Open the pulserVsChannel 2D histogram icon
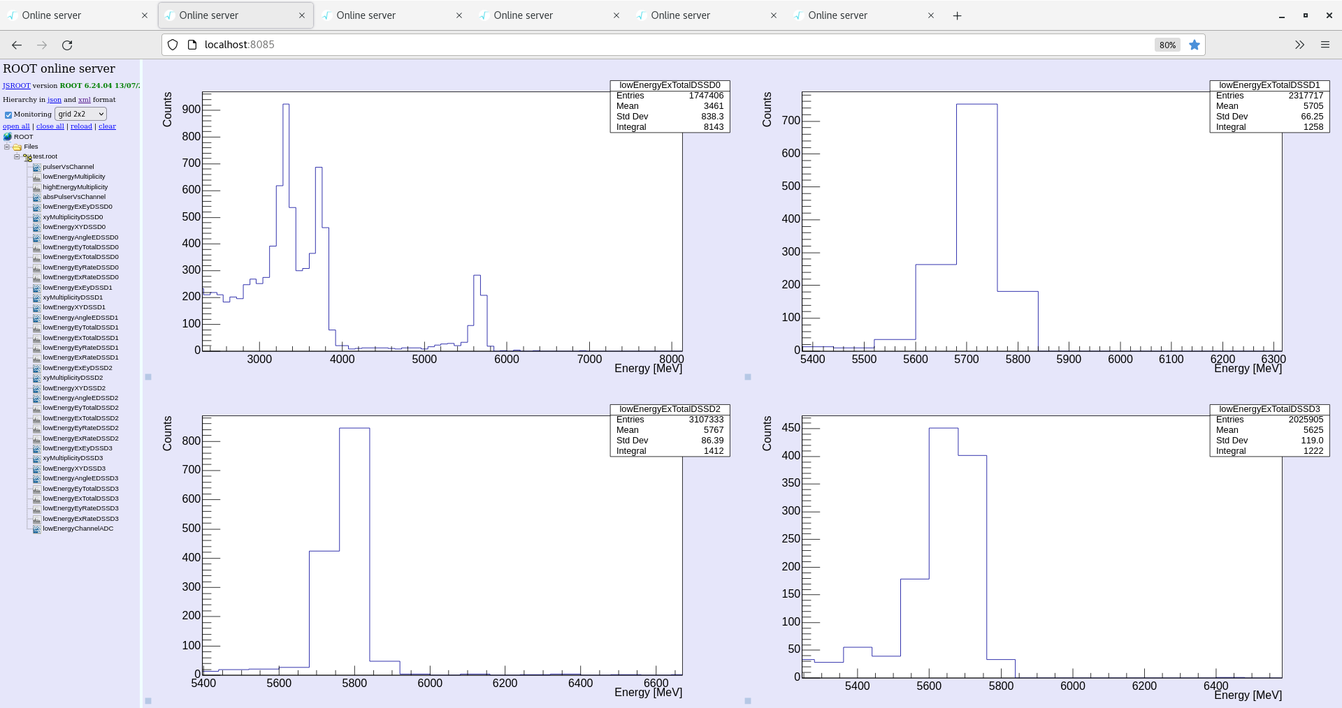Image resolution: width=1342 pixels, height=708 pixels. coord(36,167)
